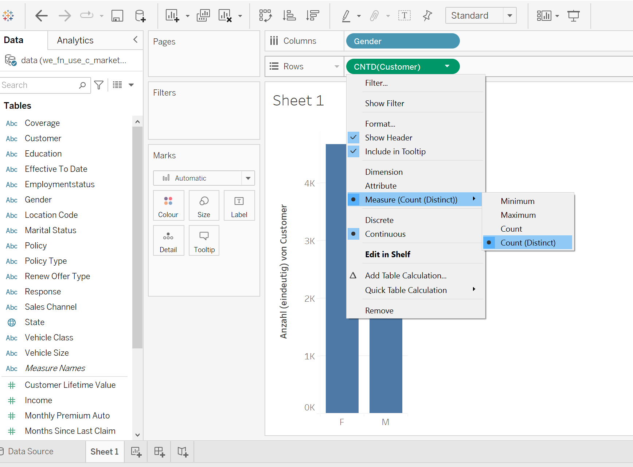Screen dimensions: 633x467
Task: Choose Count (Distinct) from the Measure submenu
Action: coord(528,243)
